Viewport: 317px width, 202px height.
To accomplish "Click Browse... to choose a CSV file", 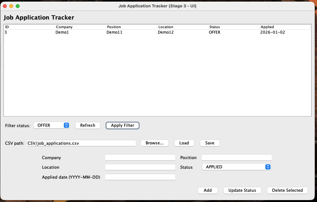I will click(154, 143).
